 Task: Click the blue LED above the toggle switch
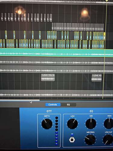[x=72, y=135]
